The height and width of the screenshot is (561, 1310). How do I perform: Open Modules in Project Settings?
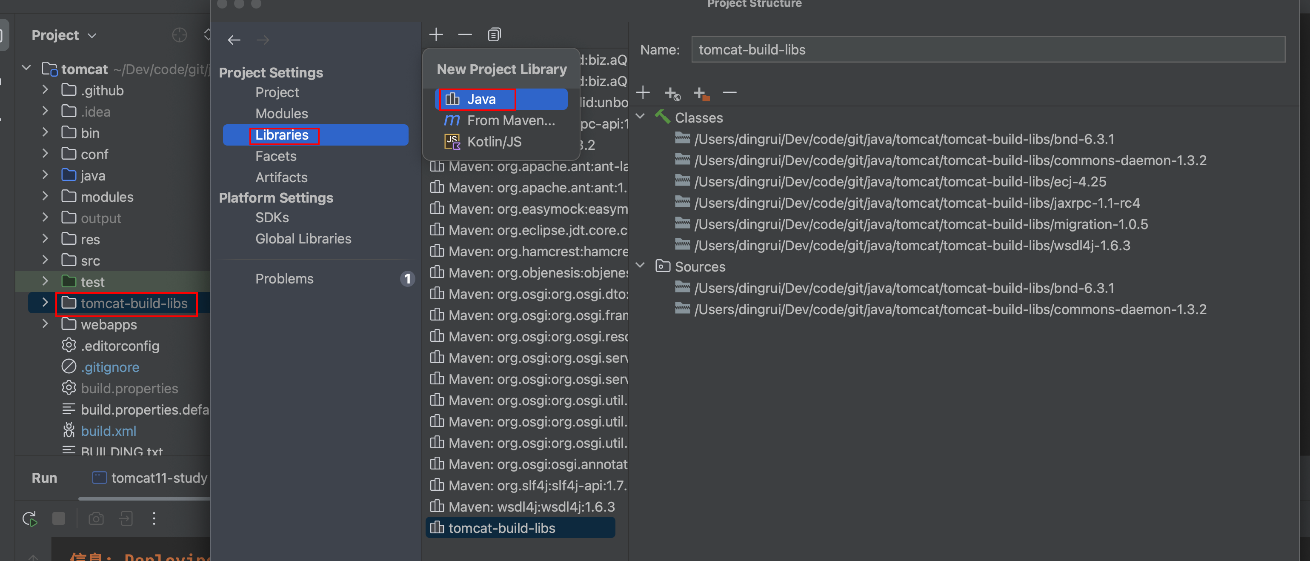click(281, 113)
